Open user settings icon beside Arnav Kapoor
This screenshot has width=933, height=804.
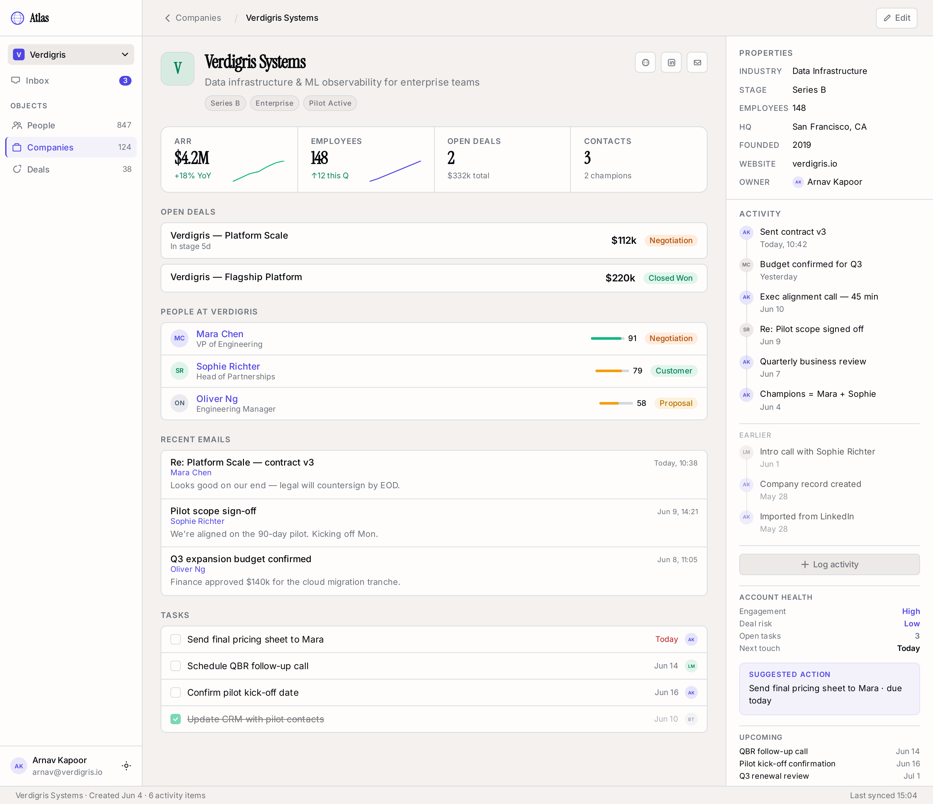(127, 765)
